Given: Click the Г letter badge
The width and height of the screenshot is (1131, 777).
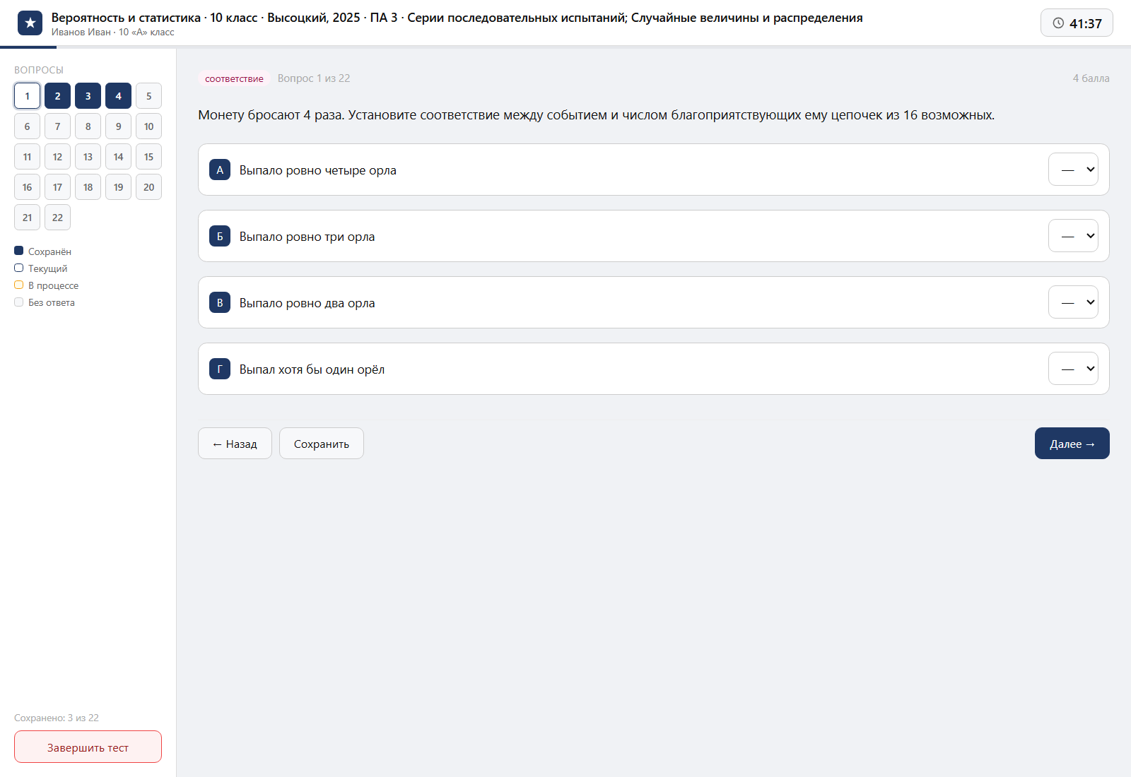Looking at the screenshot, I should click(220, 369).
